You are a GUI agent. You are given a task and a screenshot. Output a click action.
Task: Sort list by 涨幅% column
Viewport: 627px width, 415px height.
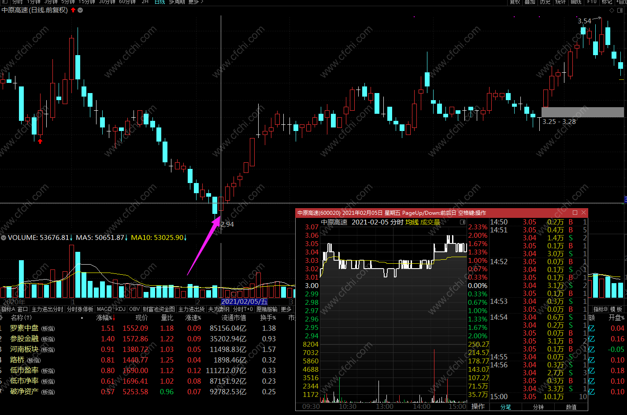click(106, 318)
